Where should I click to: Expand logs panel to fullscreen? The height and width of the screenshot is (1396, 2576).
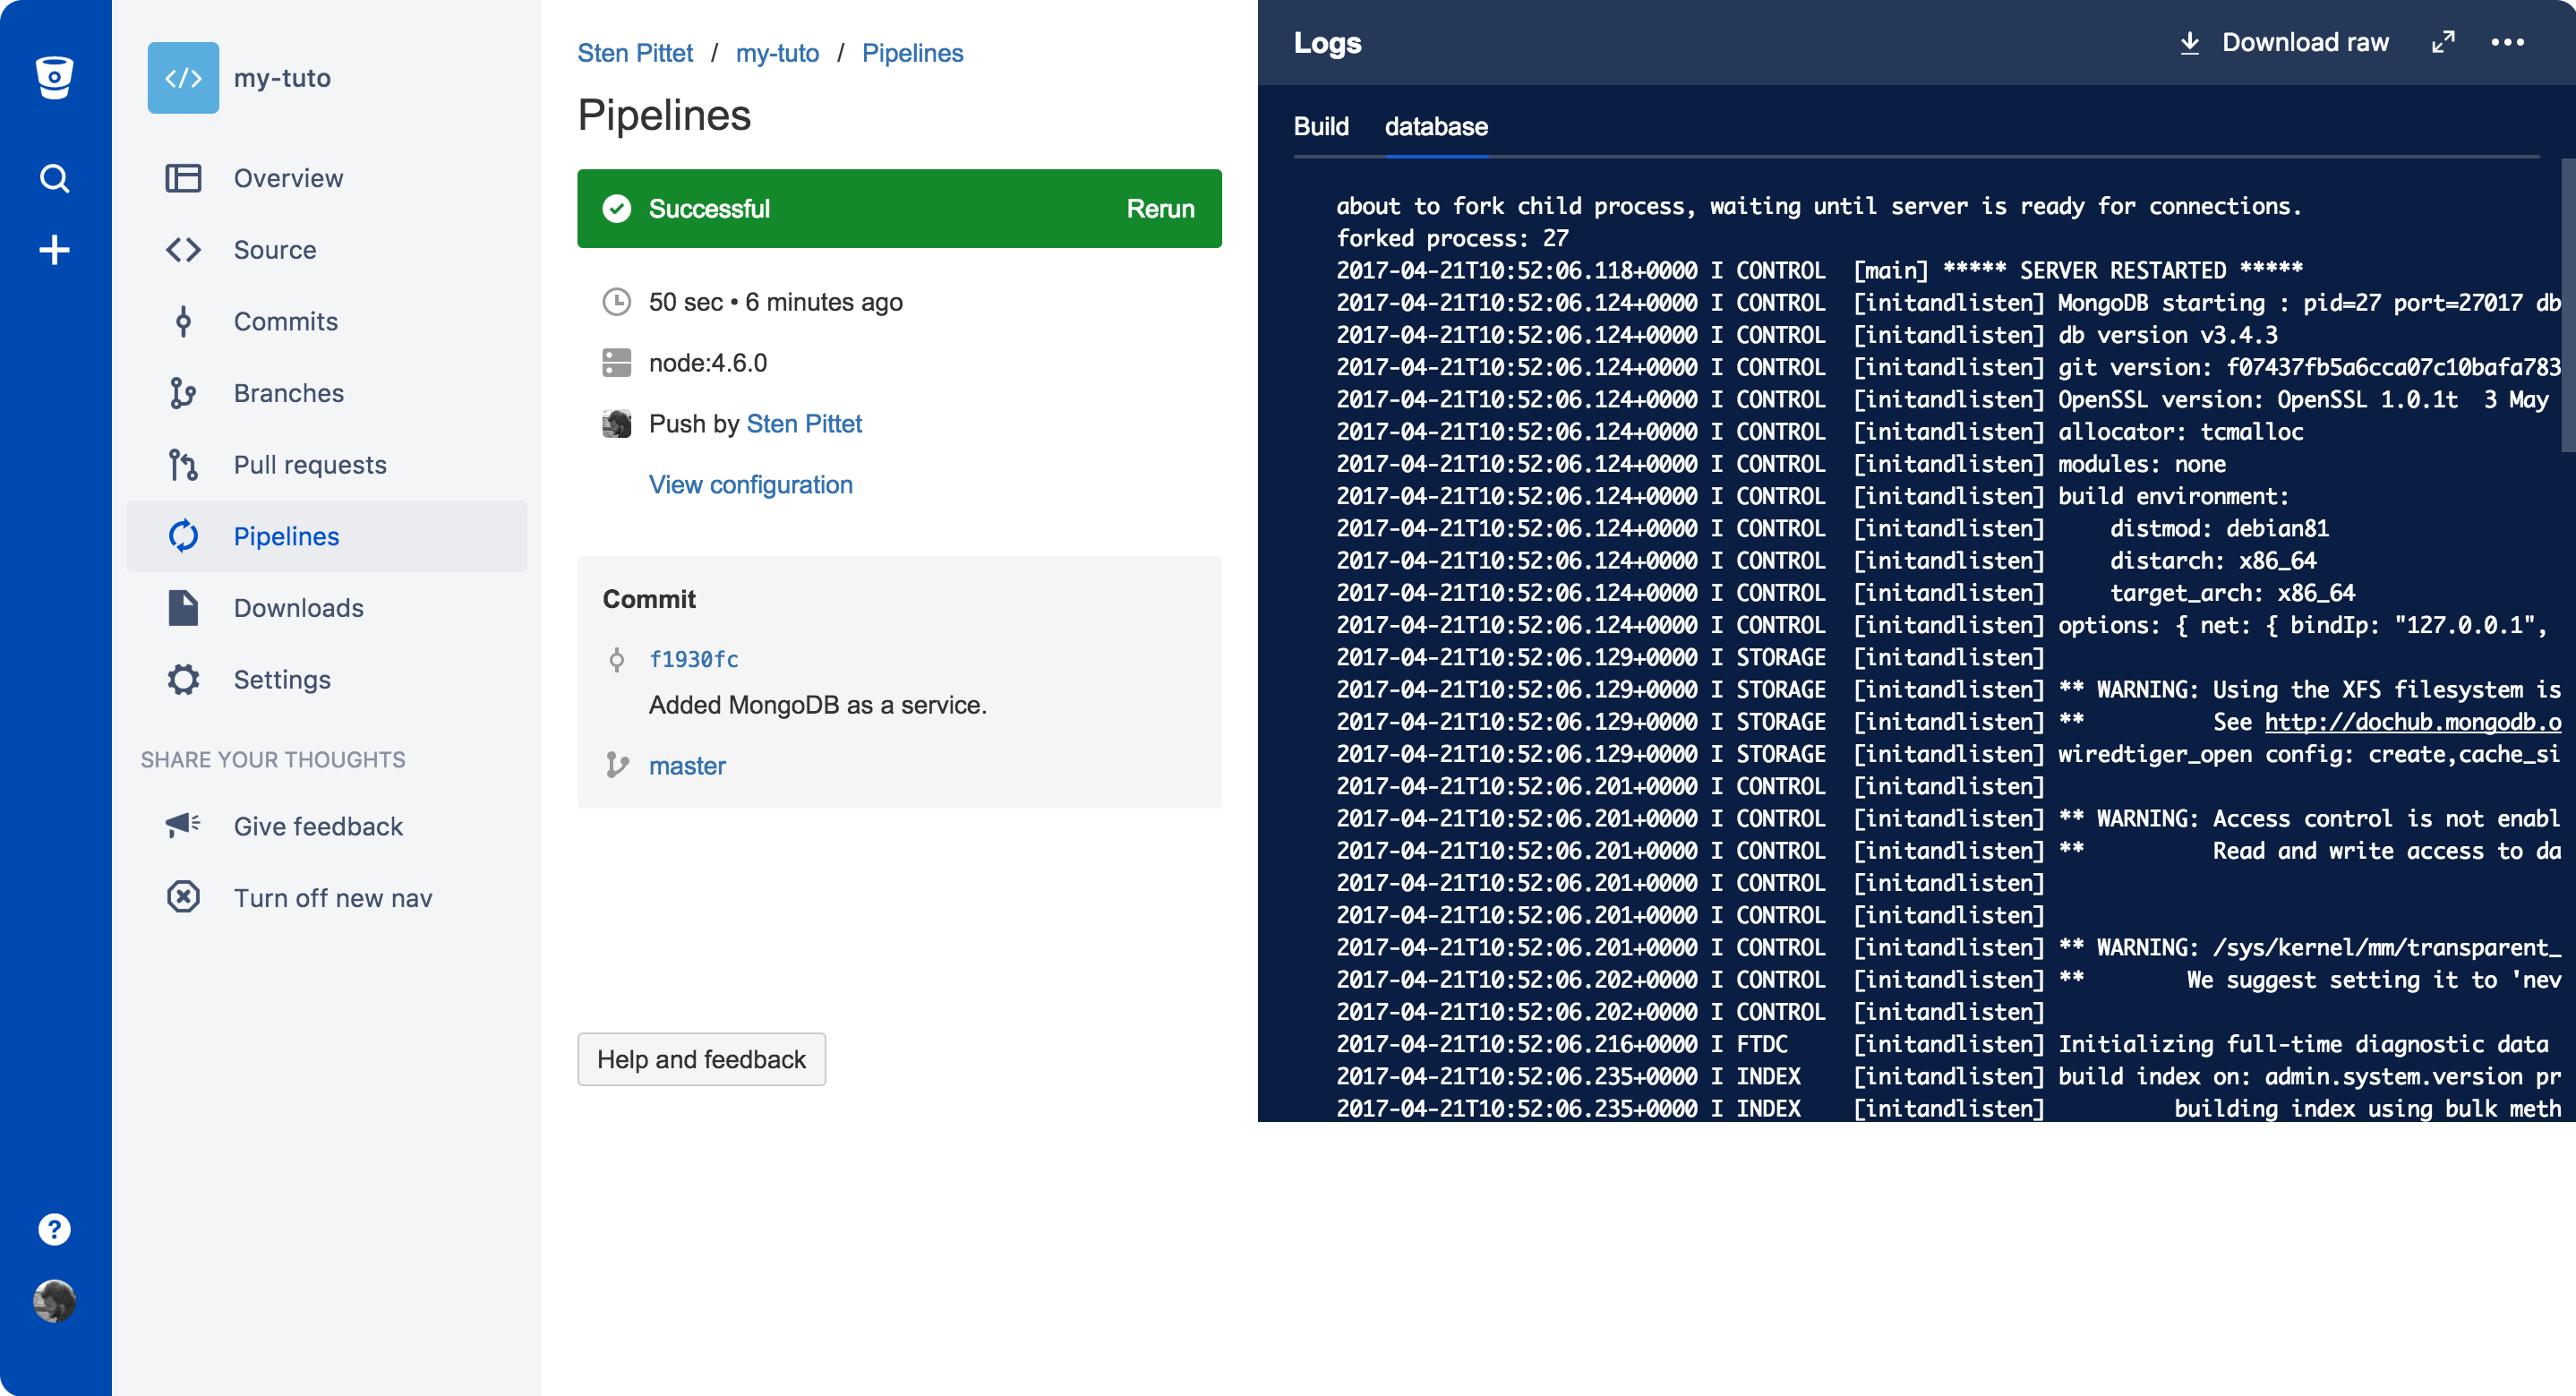[x=2443, y=42]
